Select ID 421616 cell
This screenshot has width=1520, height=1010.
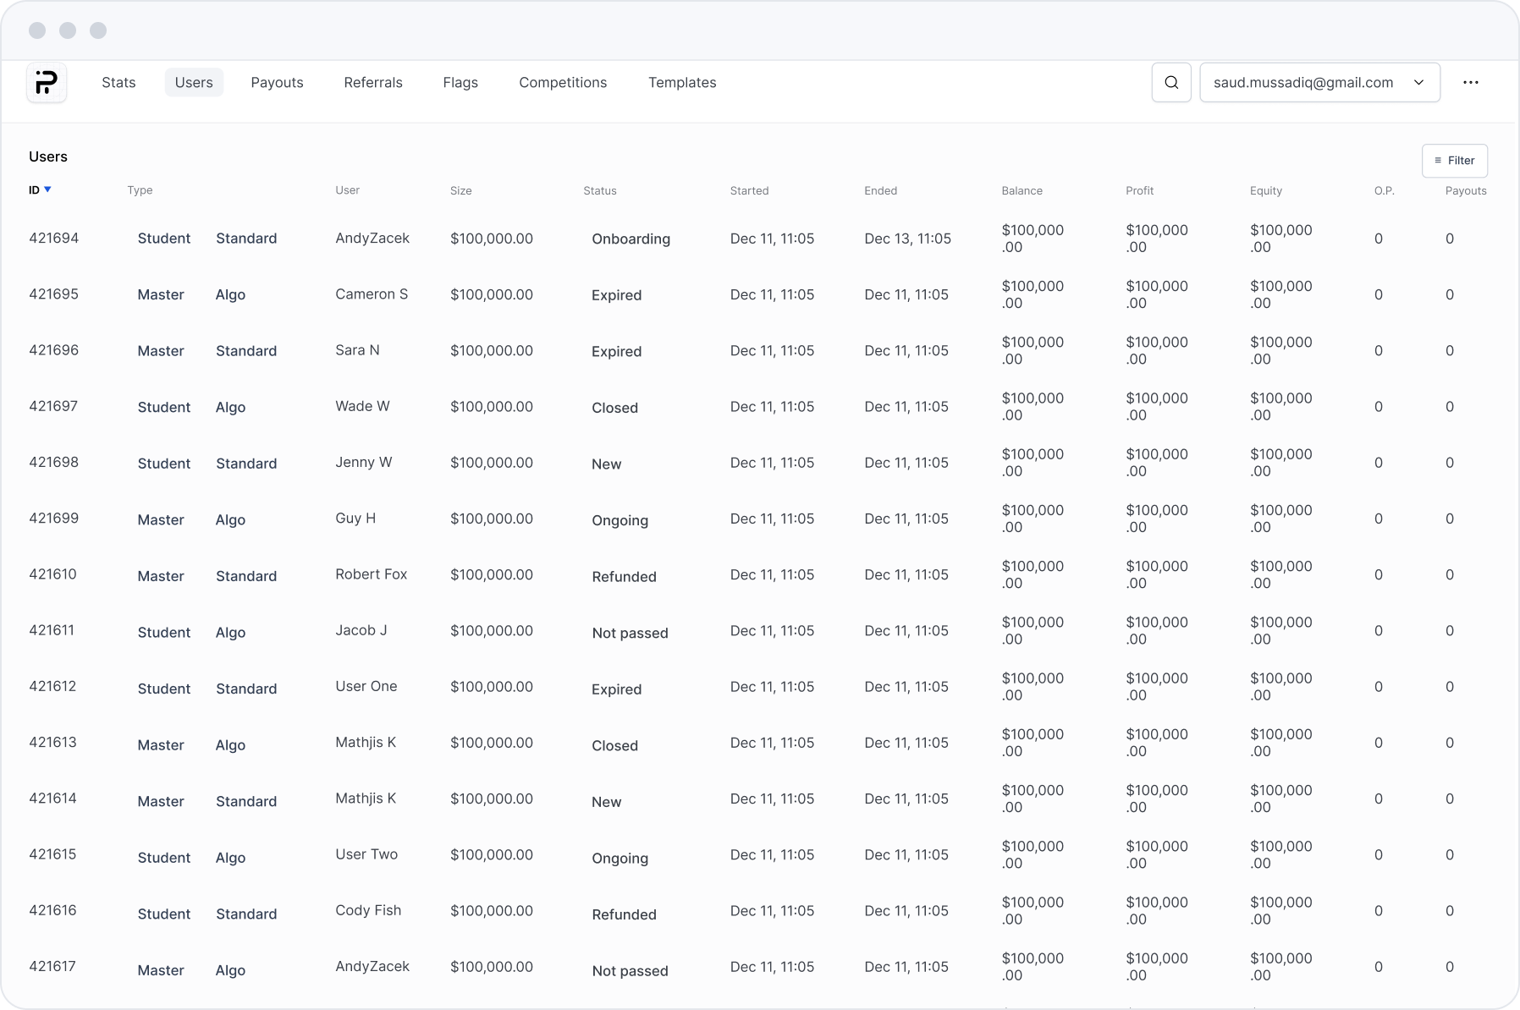[x=52, y=909]
